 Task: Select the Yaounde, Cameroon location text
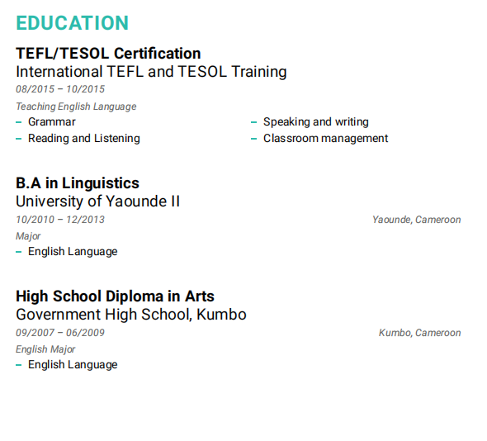[417, 220]
